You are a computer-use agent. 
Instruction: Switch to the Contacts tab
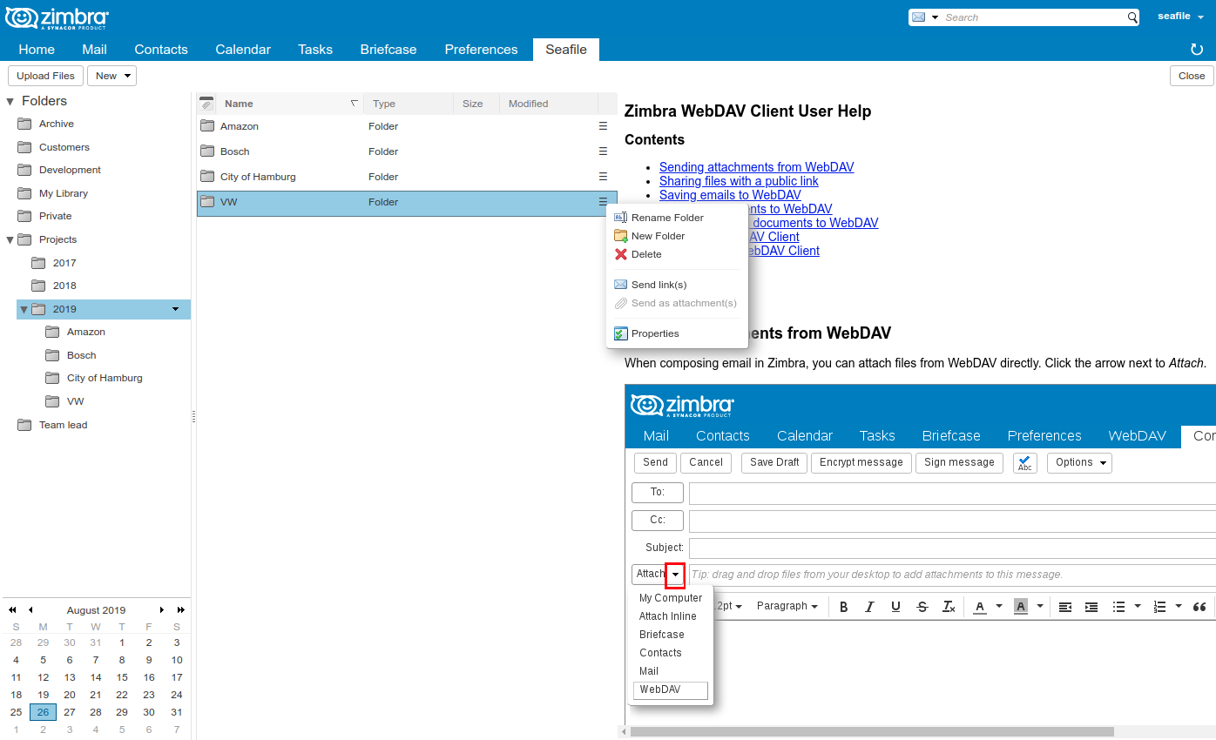[161, 50]
